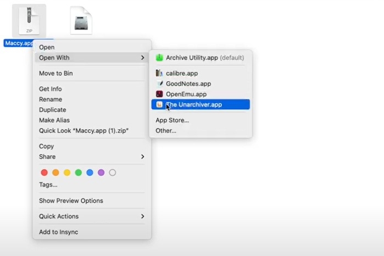Image resolution: width=384 pixels, height=256 pixels.
Task: Apply the blue tag color
Action: tap(90, 172)
